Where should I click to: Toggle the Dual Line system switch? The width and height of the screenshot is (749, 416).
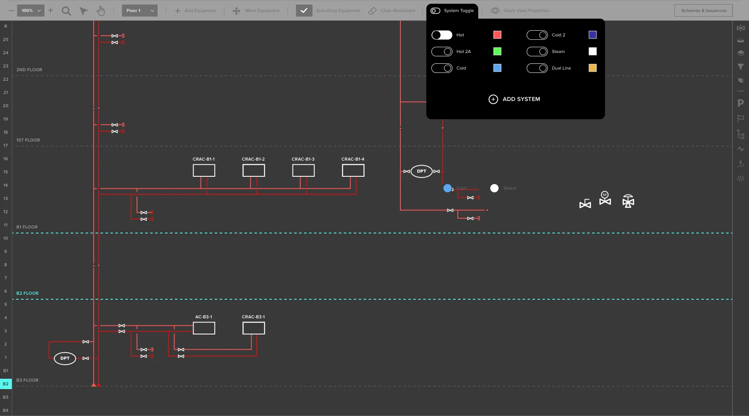(x=537, y=68)
